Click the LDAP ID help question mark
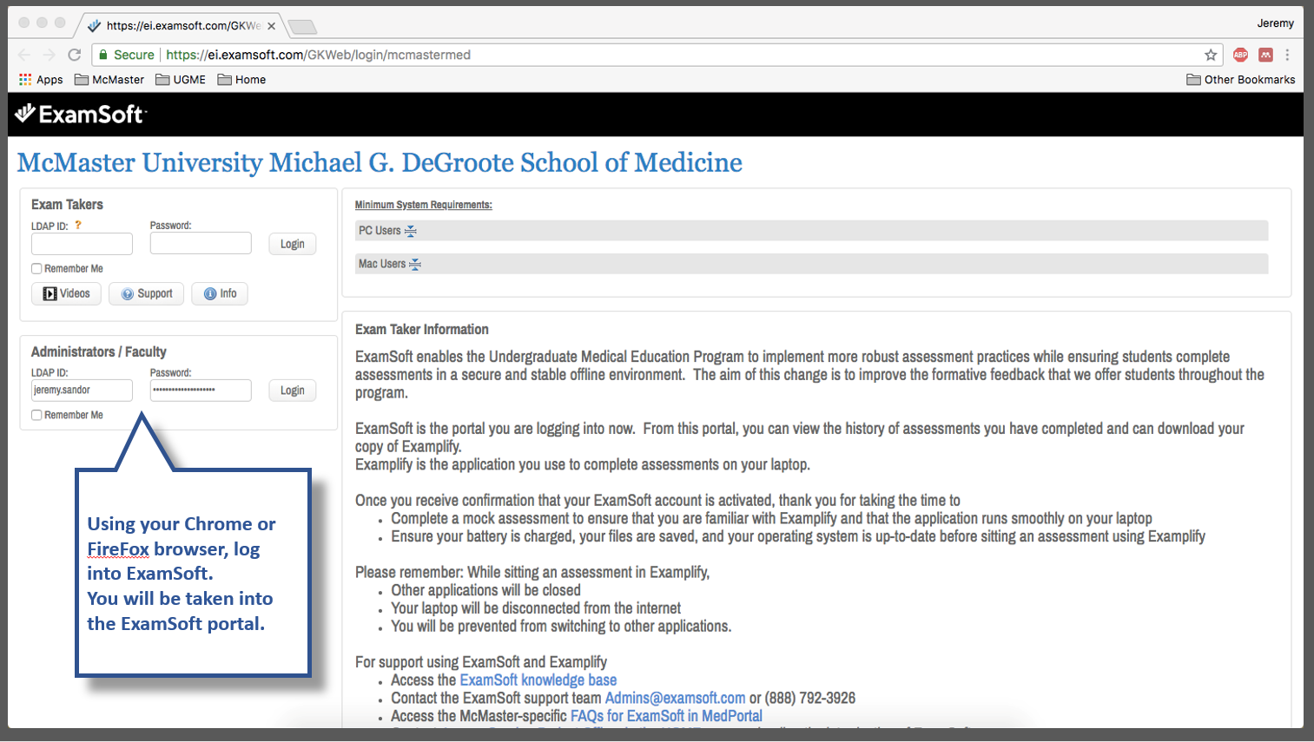This screenshot has height=742, width=1314. pyautogui.click(x=78, y=225)
